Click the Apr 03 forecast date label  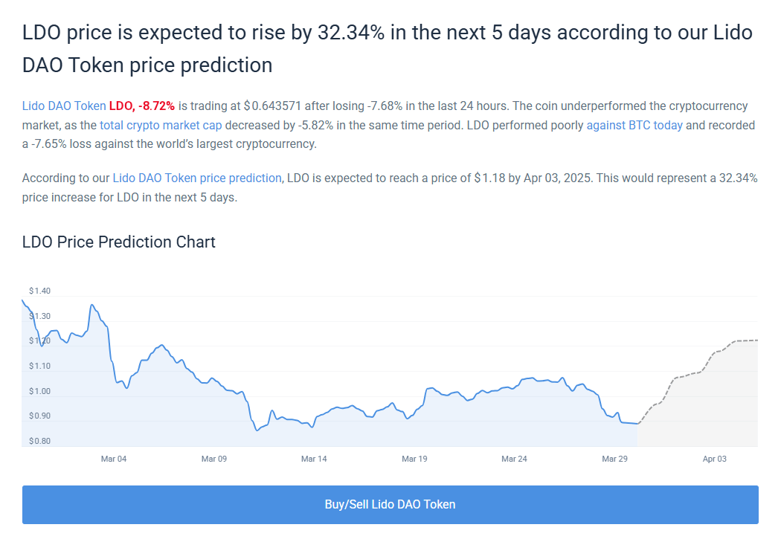point(714,459)
